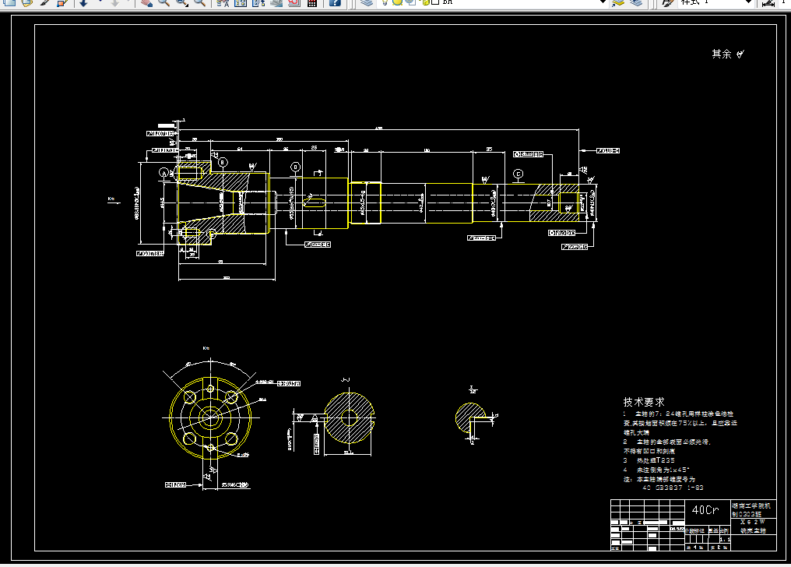Activate the Pan hand tool

coord(147,2)
